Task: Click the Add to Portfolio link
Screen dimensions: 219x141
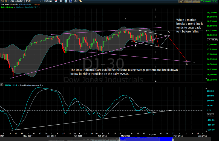Action: (25, 4)
